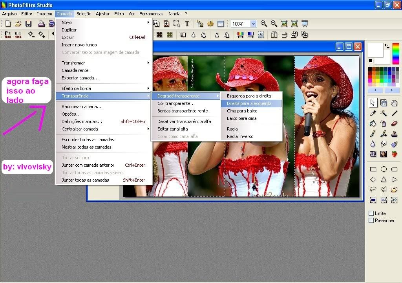Select the Eraser tool

tap(394, 123)
